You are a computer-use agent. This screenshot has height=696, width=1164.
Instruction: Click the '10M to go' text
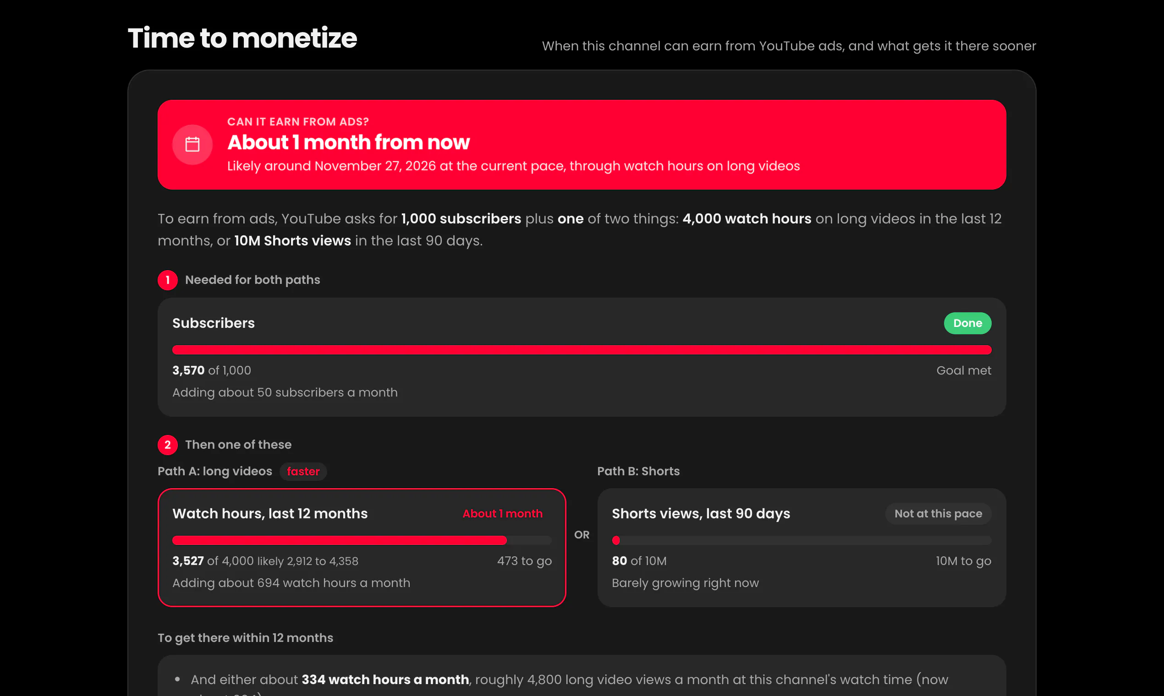(963, 561)
